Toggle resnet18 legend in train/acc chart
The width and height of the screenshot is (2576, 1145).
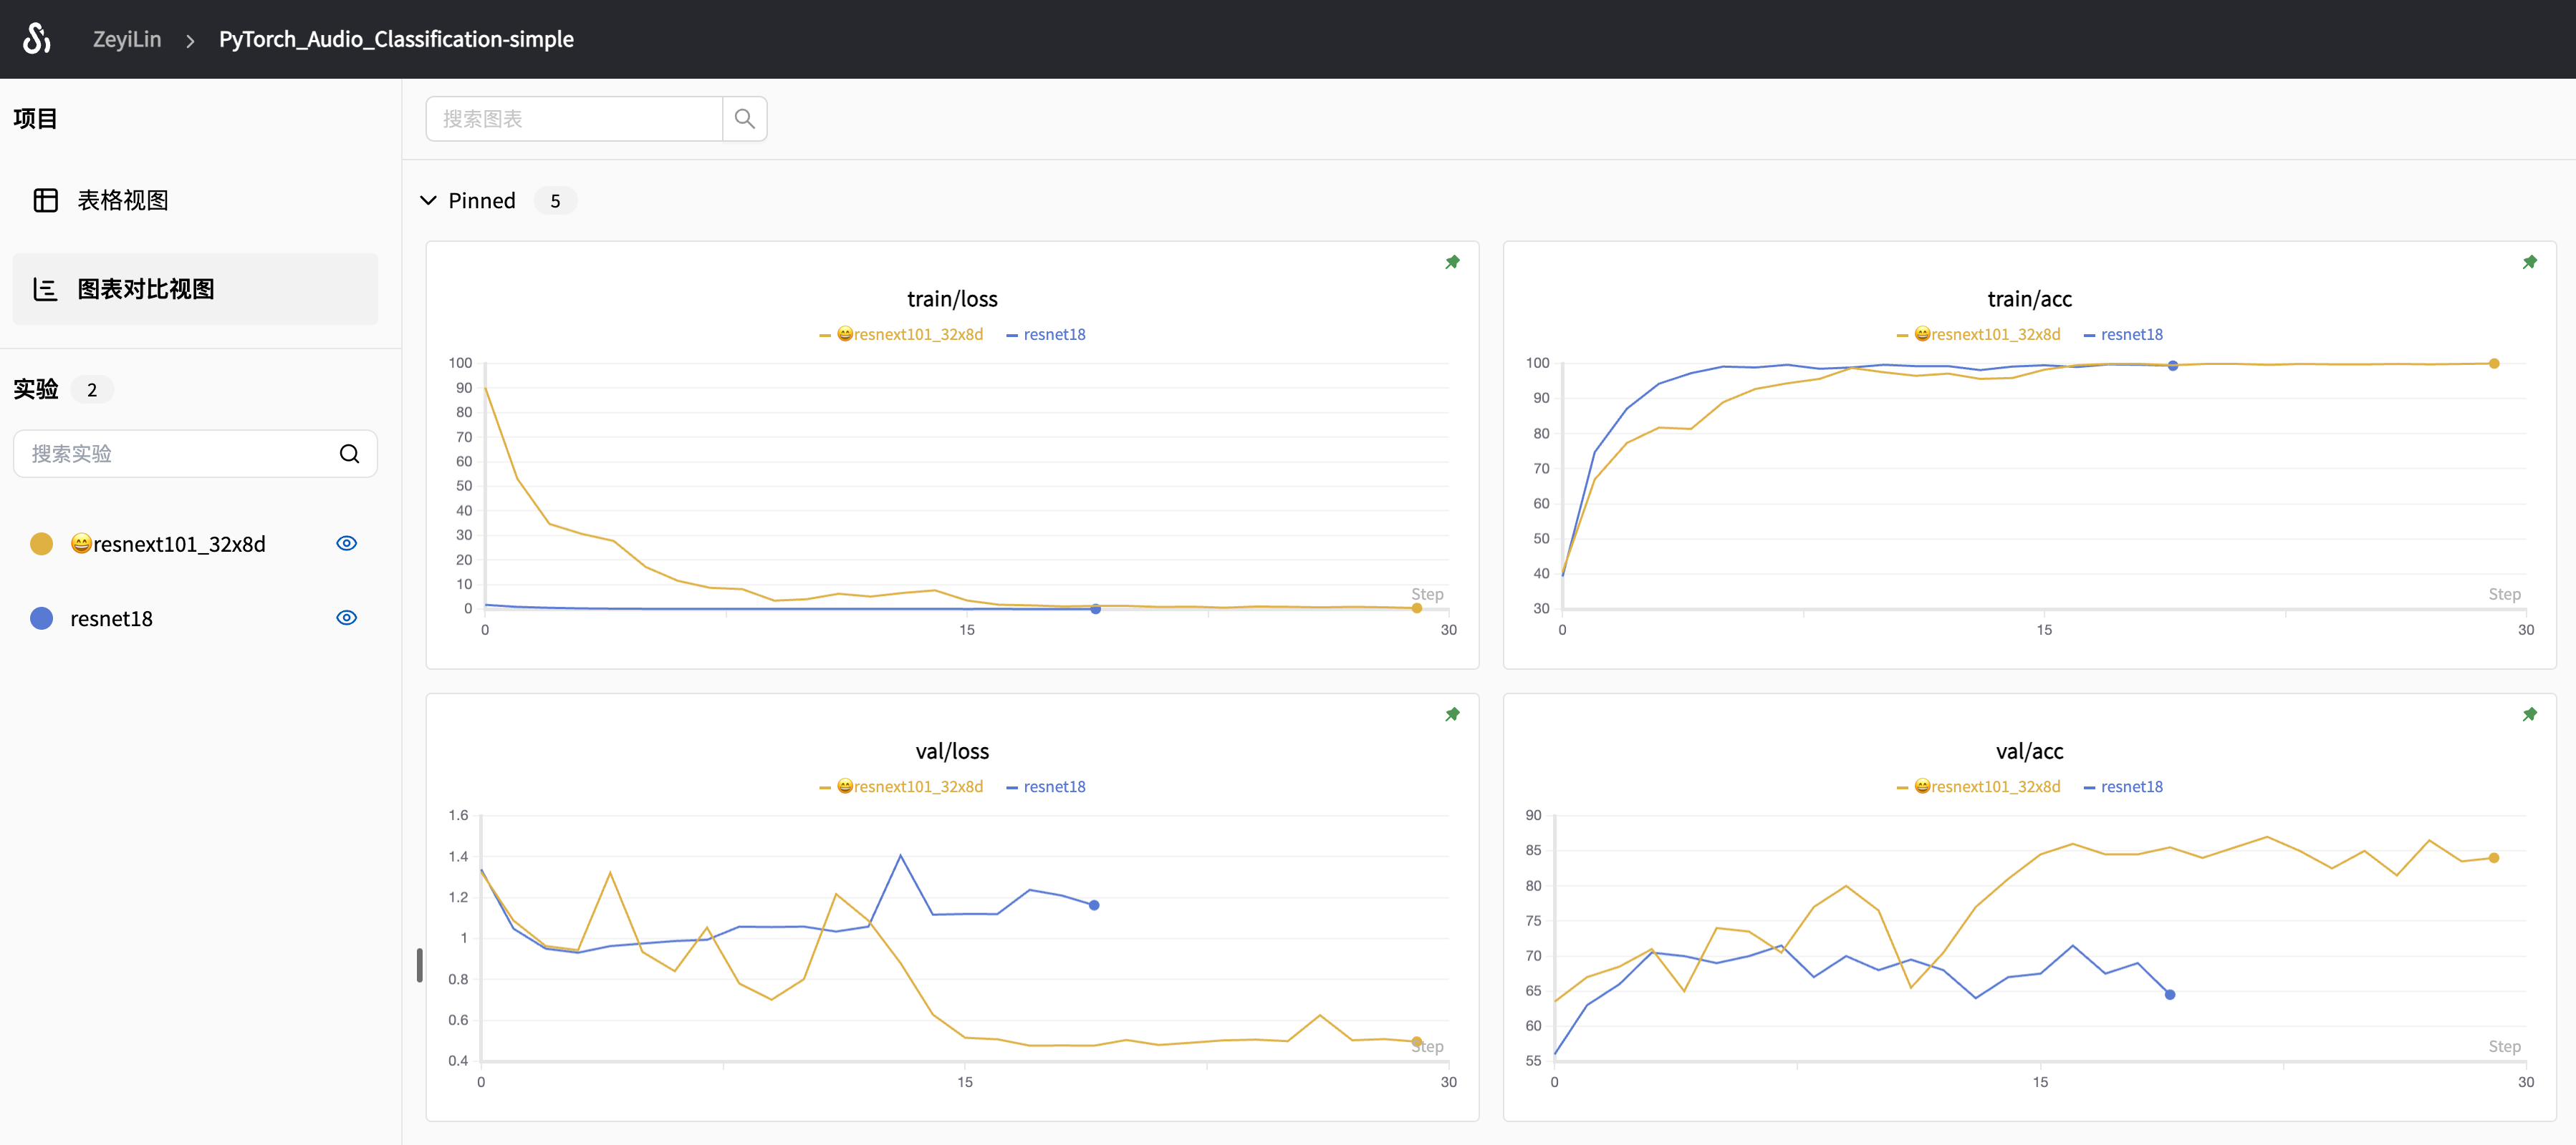point(2123,335)
